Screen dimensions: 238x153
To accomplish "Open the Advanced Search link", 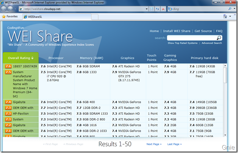I will click(x=211, y=43).
